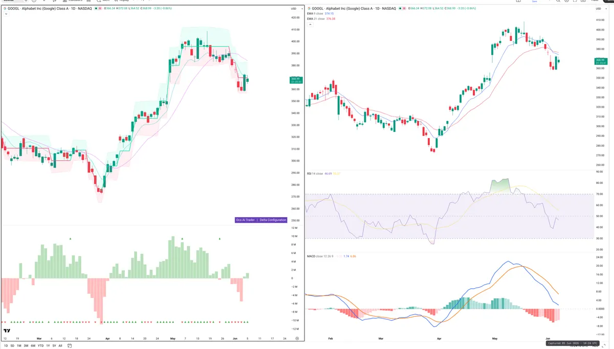Click the 10 M label on delta axis
The width and height of the screenshot is (614, 349).
click(295, 236)
